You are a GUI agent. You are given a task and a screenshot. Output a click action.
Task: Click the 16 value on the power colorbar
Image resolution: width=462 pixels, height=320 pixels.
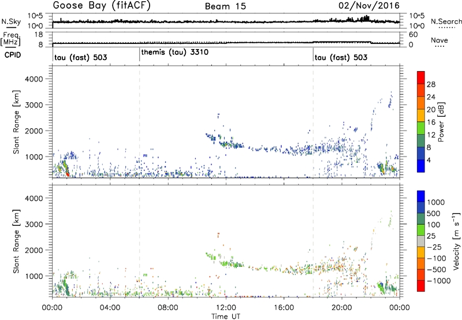431,122
